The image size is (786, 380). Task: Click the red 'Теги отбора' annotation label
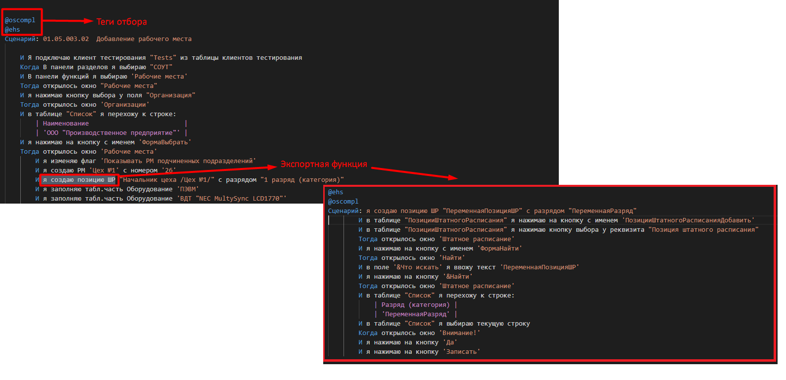[x=121, y=22]
